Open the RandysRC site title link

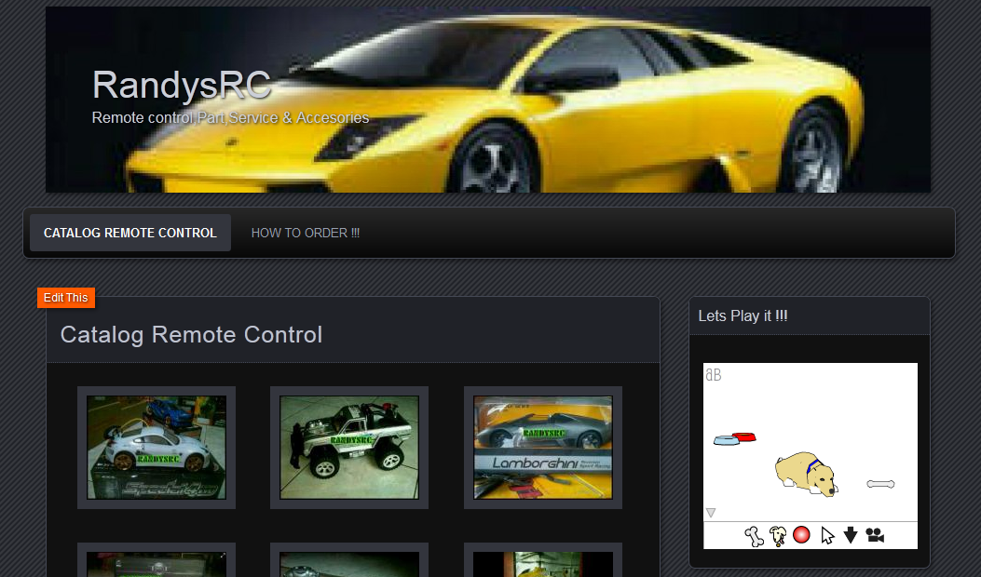pos(182,85)
